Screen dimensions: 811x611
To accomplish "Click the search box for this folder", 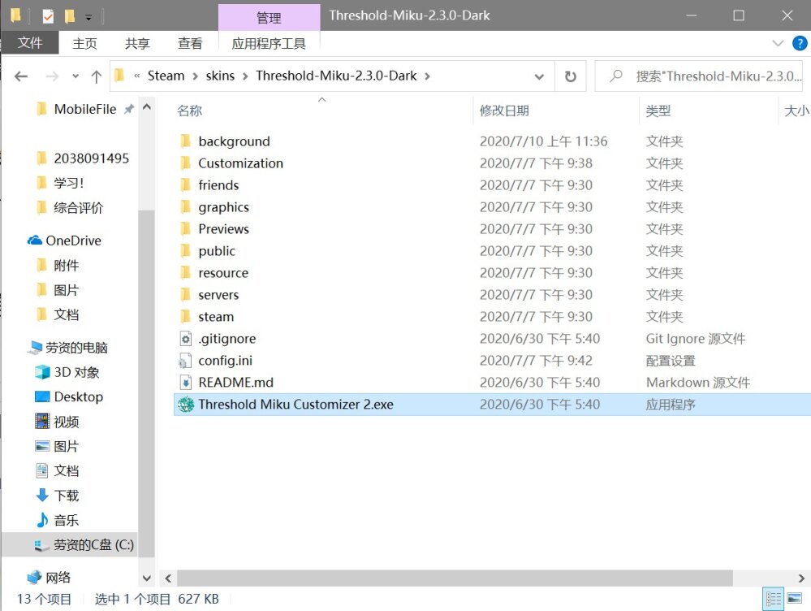I will pos(699,76).
